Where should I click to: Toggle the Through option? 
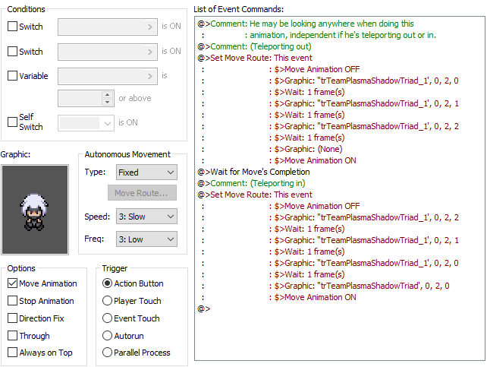pos(12,336)
